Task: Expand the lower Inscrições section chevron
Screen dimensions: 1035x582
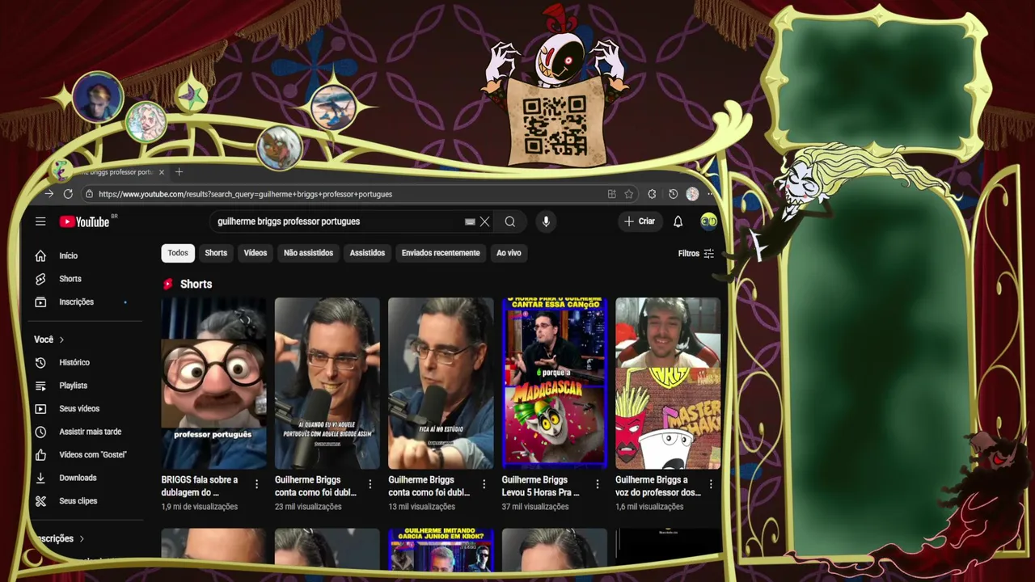Action: pyautogui.click(x=82, y=538)
